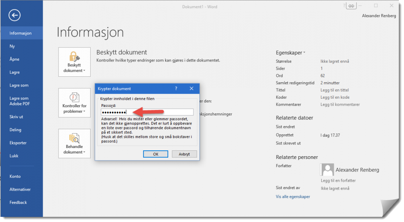
Task: Click the Størrelse value Ikke lagret ennå
Action: 335,61
